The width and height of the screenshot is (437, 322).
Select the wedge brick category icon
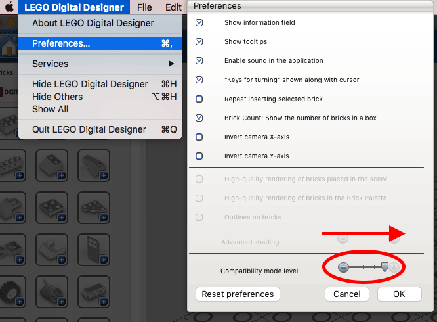coord(94,166)
